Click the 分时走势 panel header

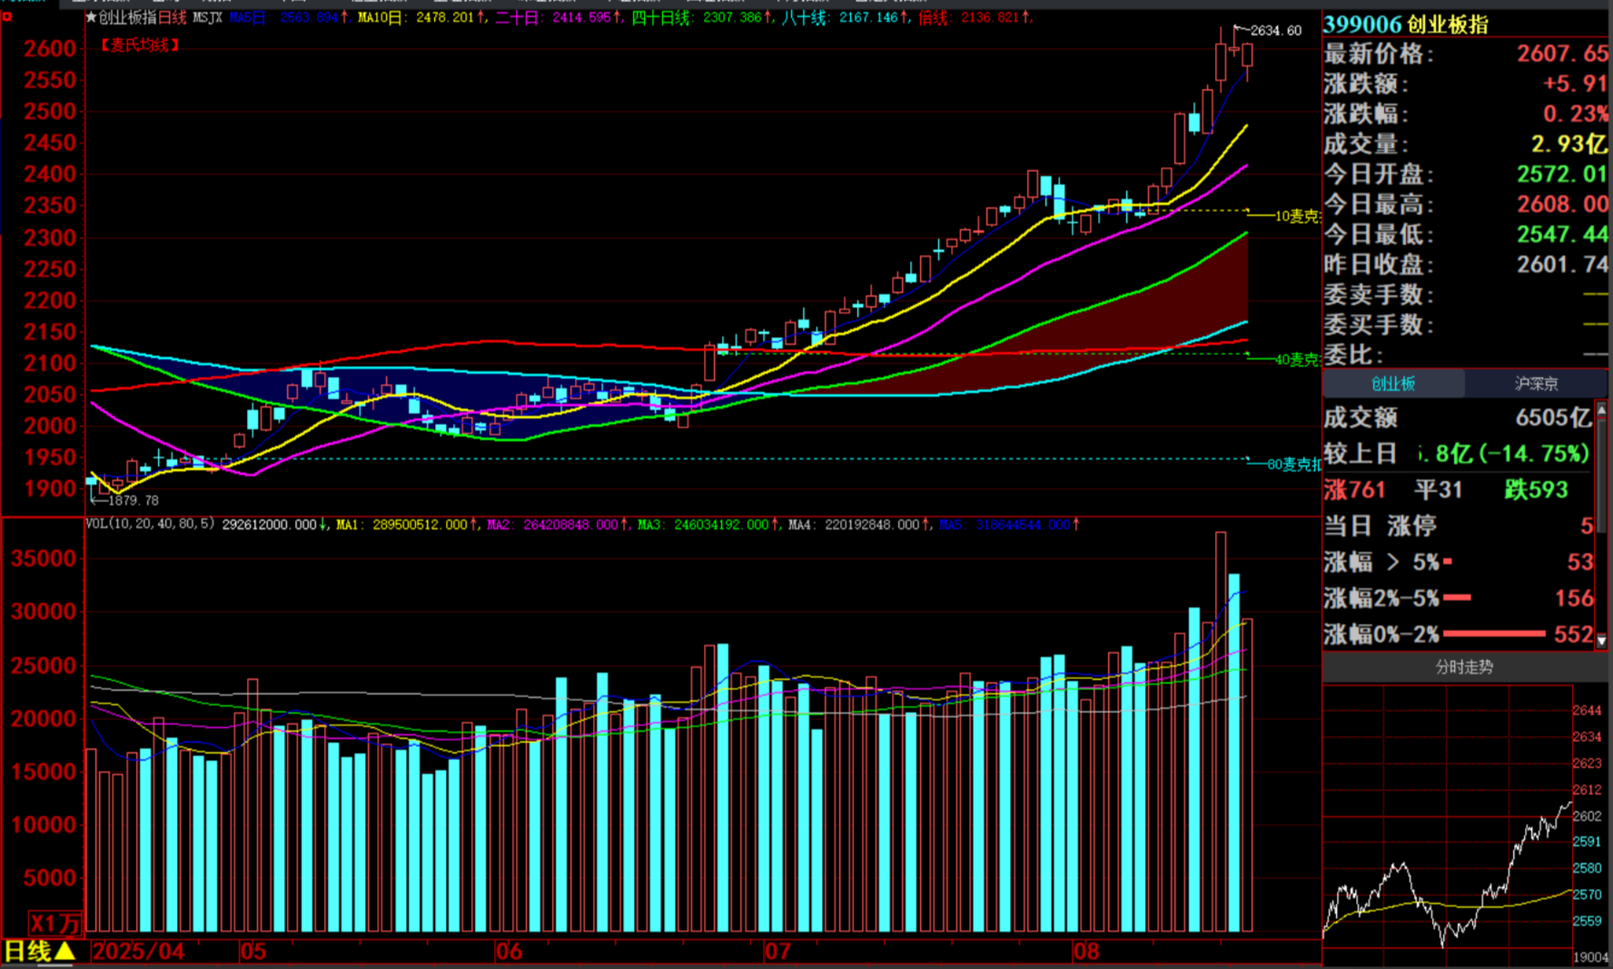click(x=1464, y=667)
